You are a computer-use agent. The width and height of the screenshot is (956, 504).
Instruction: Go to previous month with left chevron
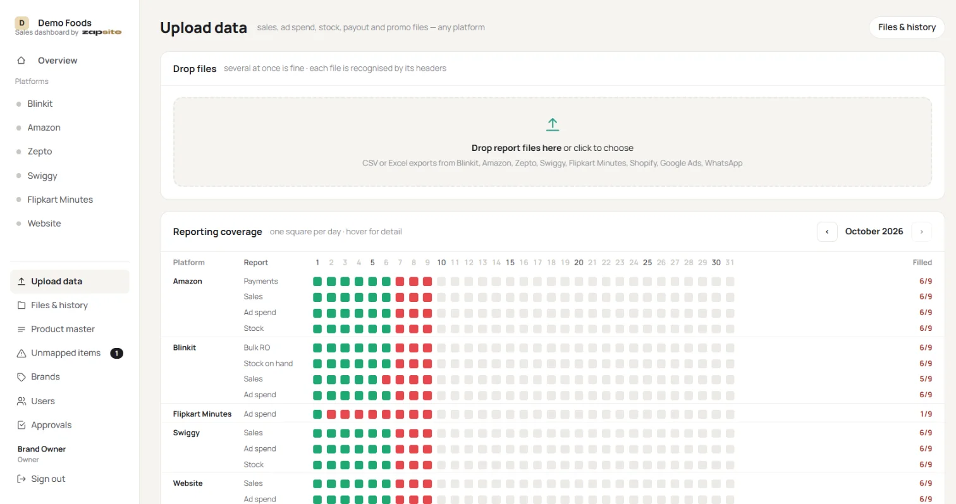[x=827, y=232]
